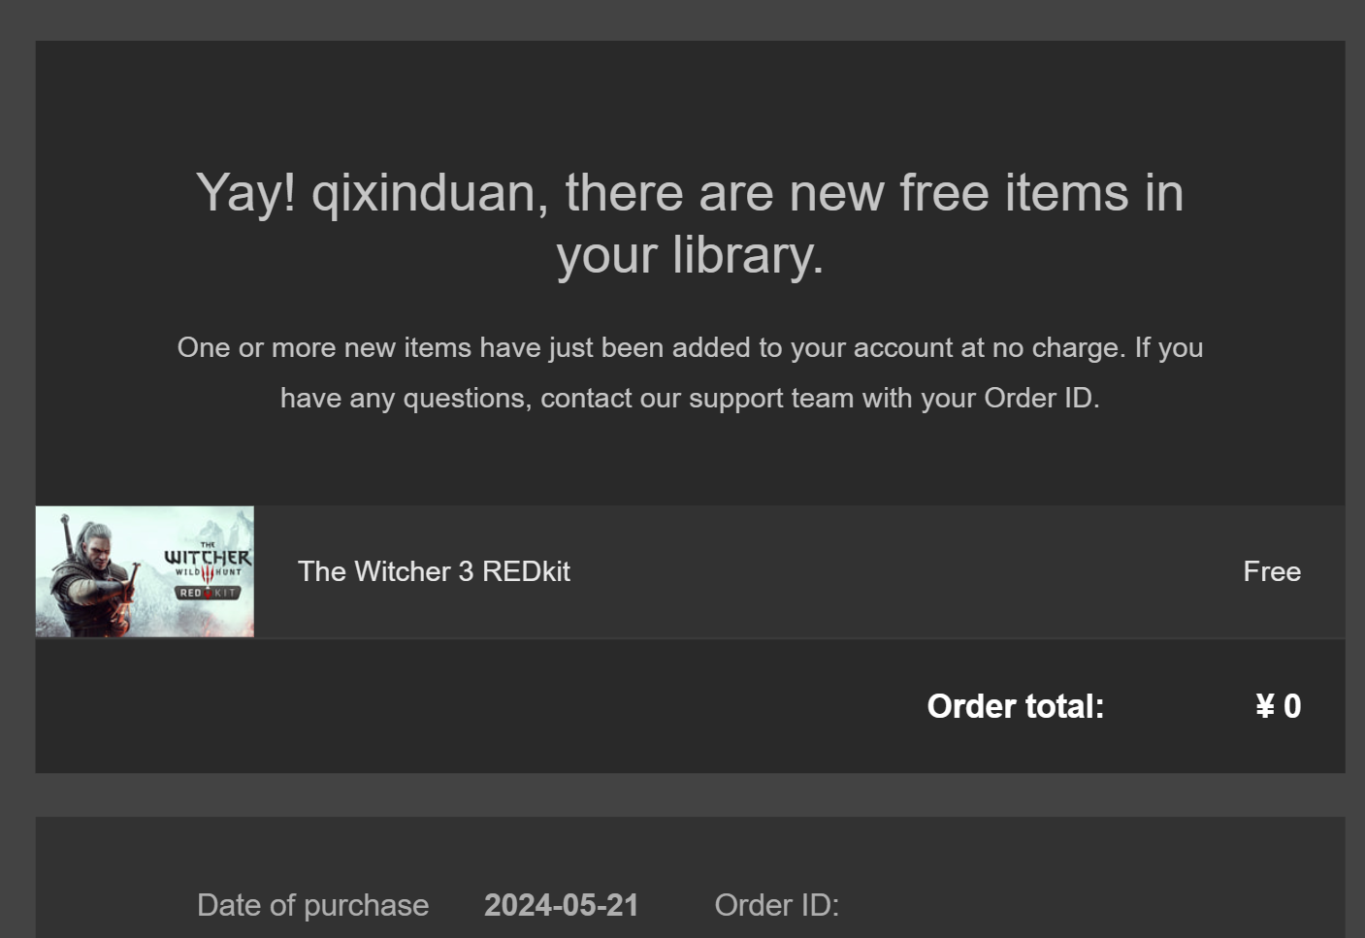This screenshot has height=938, width=1365.
Task: Click the words 'your library.' in the headline
Action: 690,255
